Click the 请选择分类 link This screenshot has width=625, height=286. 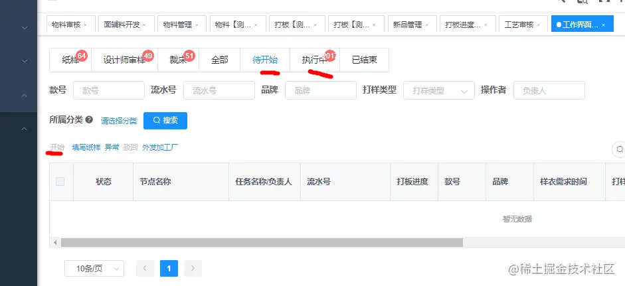119,121
